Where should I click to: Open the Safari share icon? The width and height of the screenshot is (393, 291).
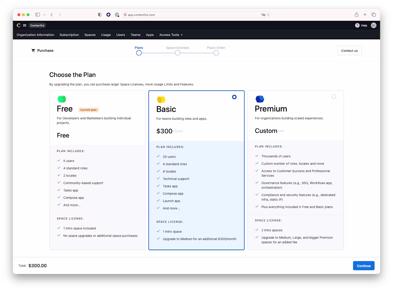click(x=356, y=14)
